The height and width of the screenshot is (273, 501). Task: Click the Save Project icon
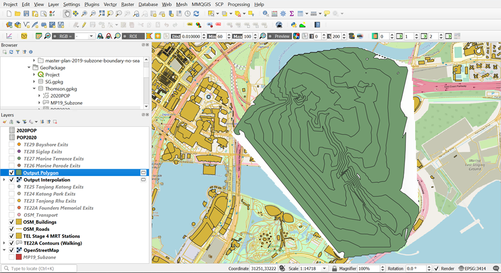(26, 14)
